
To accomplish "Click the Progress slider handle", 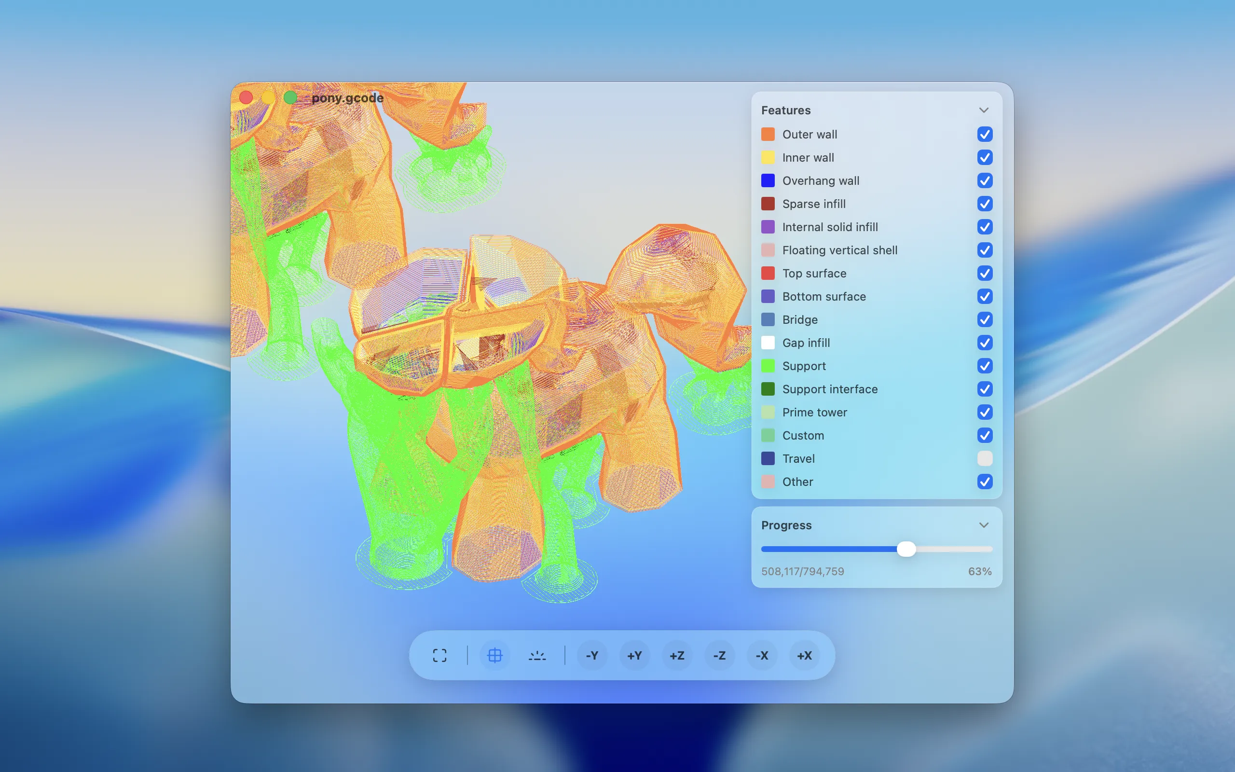I will coord(906,550).
